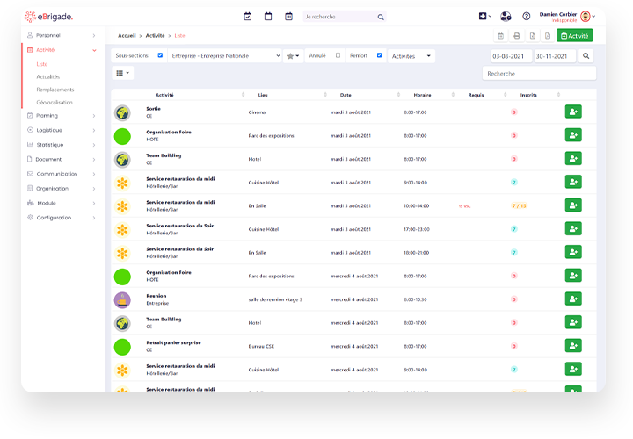This screenshot has height=439, width=633.
Task: Click purple icon of the Reunion row
Action: [122, 300]
